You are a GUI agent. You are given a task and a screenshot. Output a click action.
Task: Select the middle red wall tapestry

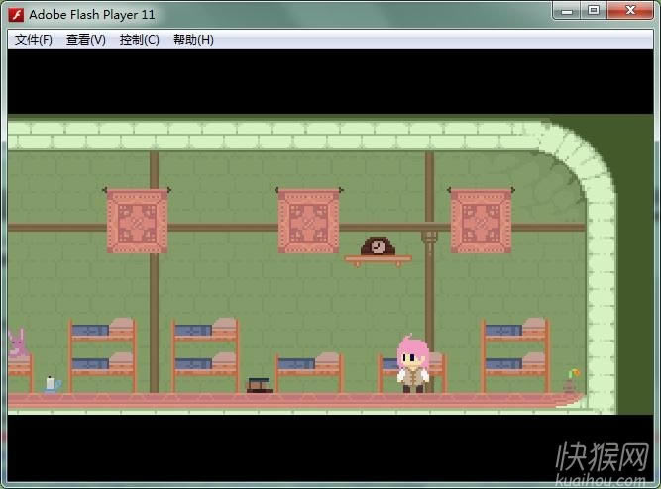[309, 221]
